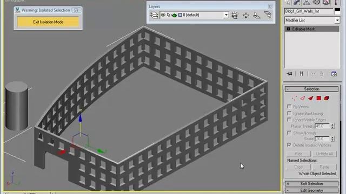Toggle Delete Isolated Vertices checkbox
The width and height of the screenshot is (346, 194).
pos(289,145)
